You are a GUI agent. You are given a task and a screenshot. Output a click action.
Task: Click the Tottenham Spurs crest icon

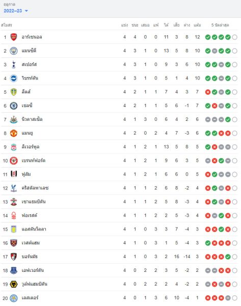tap(14, 65)
